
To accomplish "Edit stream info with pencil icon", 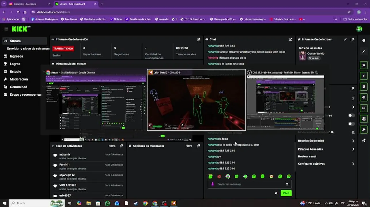I will click(345, 39).
